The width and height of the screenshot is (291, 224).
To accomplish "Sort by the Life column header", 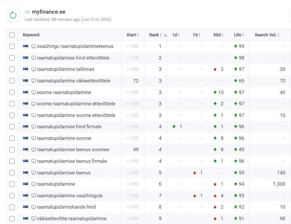I will (x=237, y=35).
